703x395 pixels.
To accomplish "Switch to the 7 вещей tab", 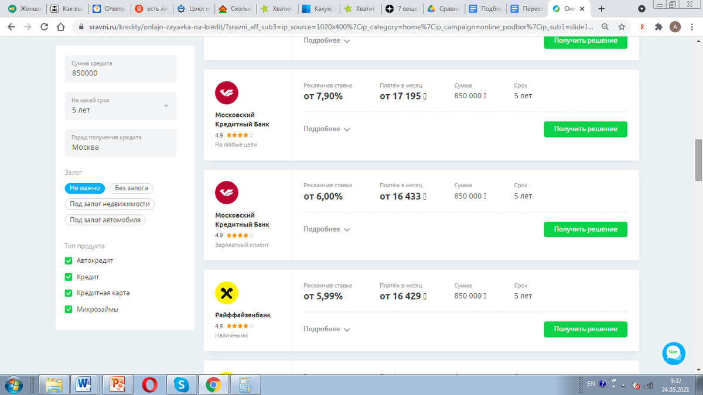I will (402, 9).
